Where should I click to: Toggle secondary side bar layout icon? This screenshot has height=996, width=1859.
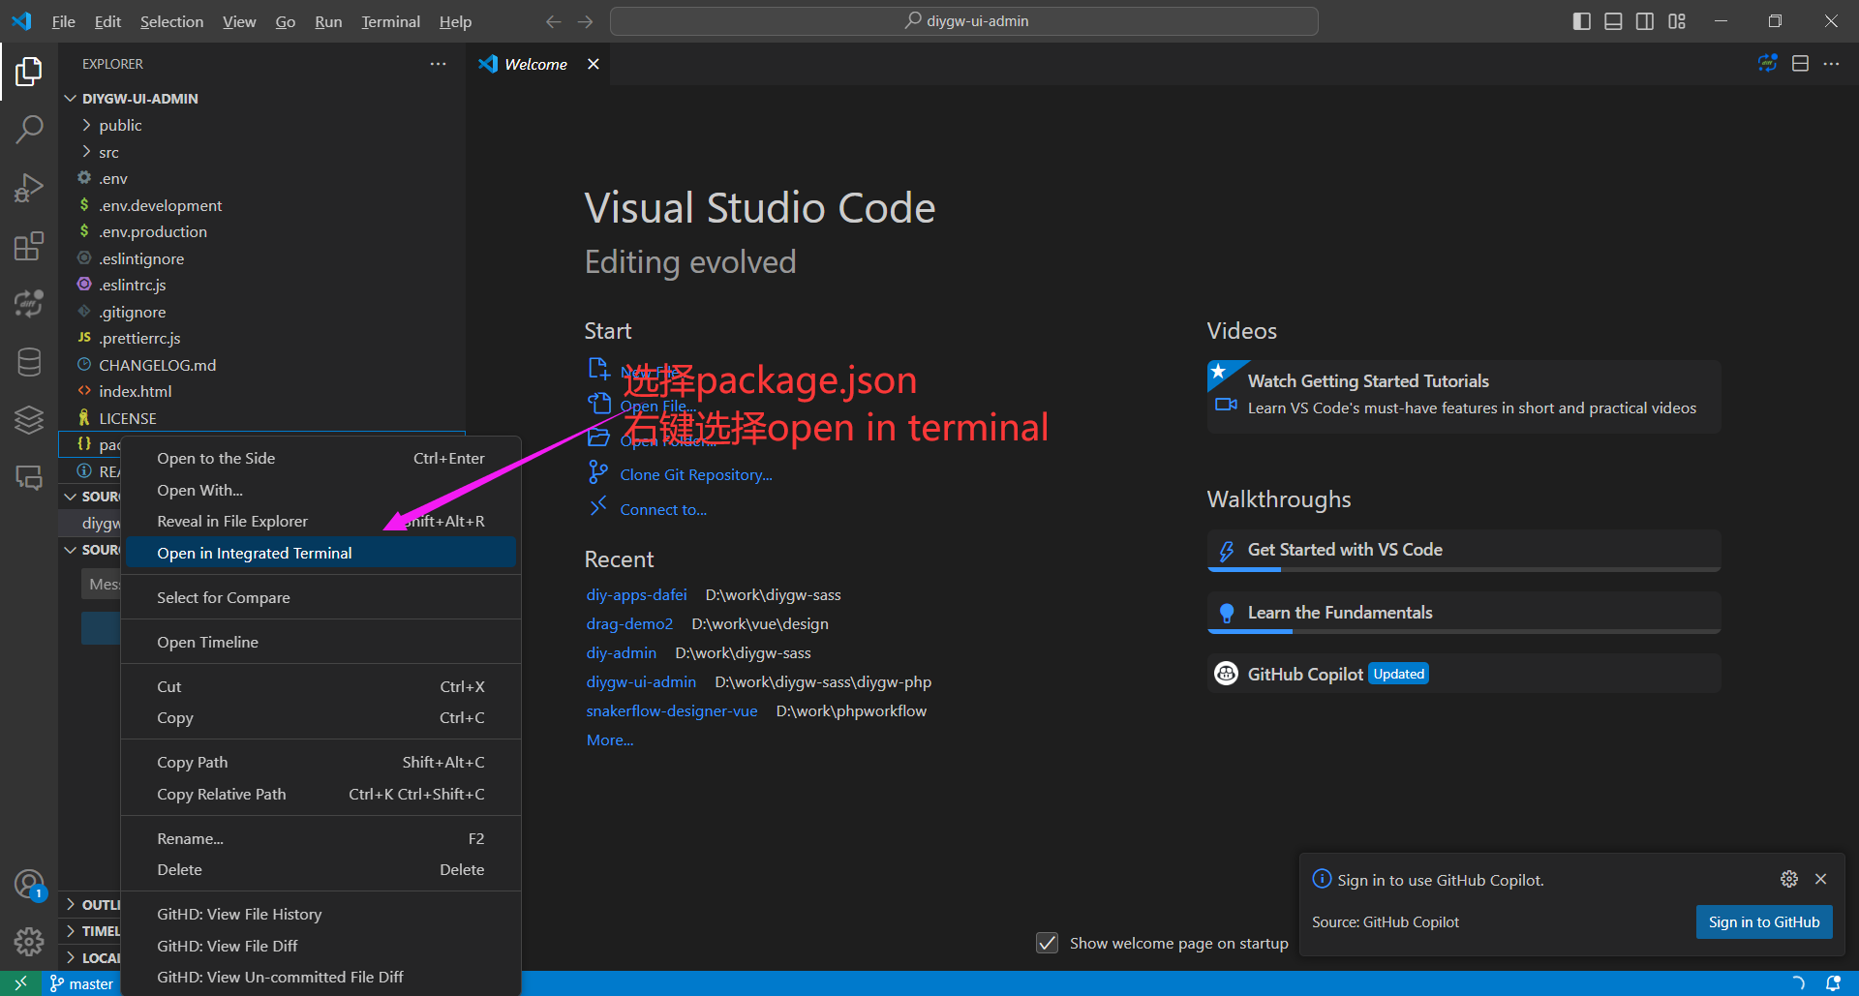(x=1645, y=21)
